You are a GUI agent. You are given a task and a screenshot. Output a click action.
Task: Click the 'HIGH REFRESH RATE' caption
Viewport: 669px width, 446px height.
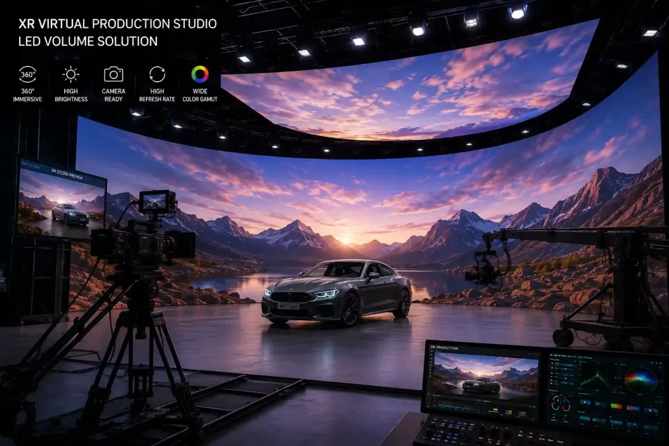157,95
